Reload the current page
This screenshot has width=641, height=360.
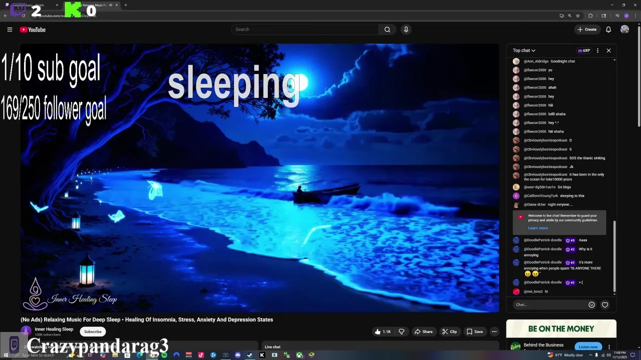click(x=24, y=15)
